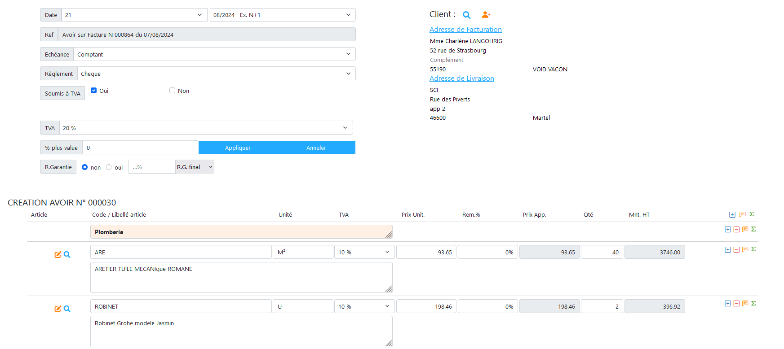
Task: Open the month dropdown showing 08/2024 Ex. N+1
Action: point(283,15)
